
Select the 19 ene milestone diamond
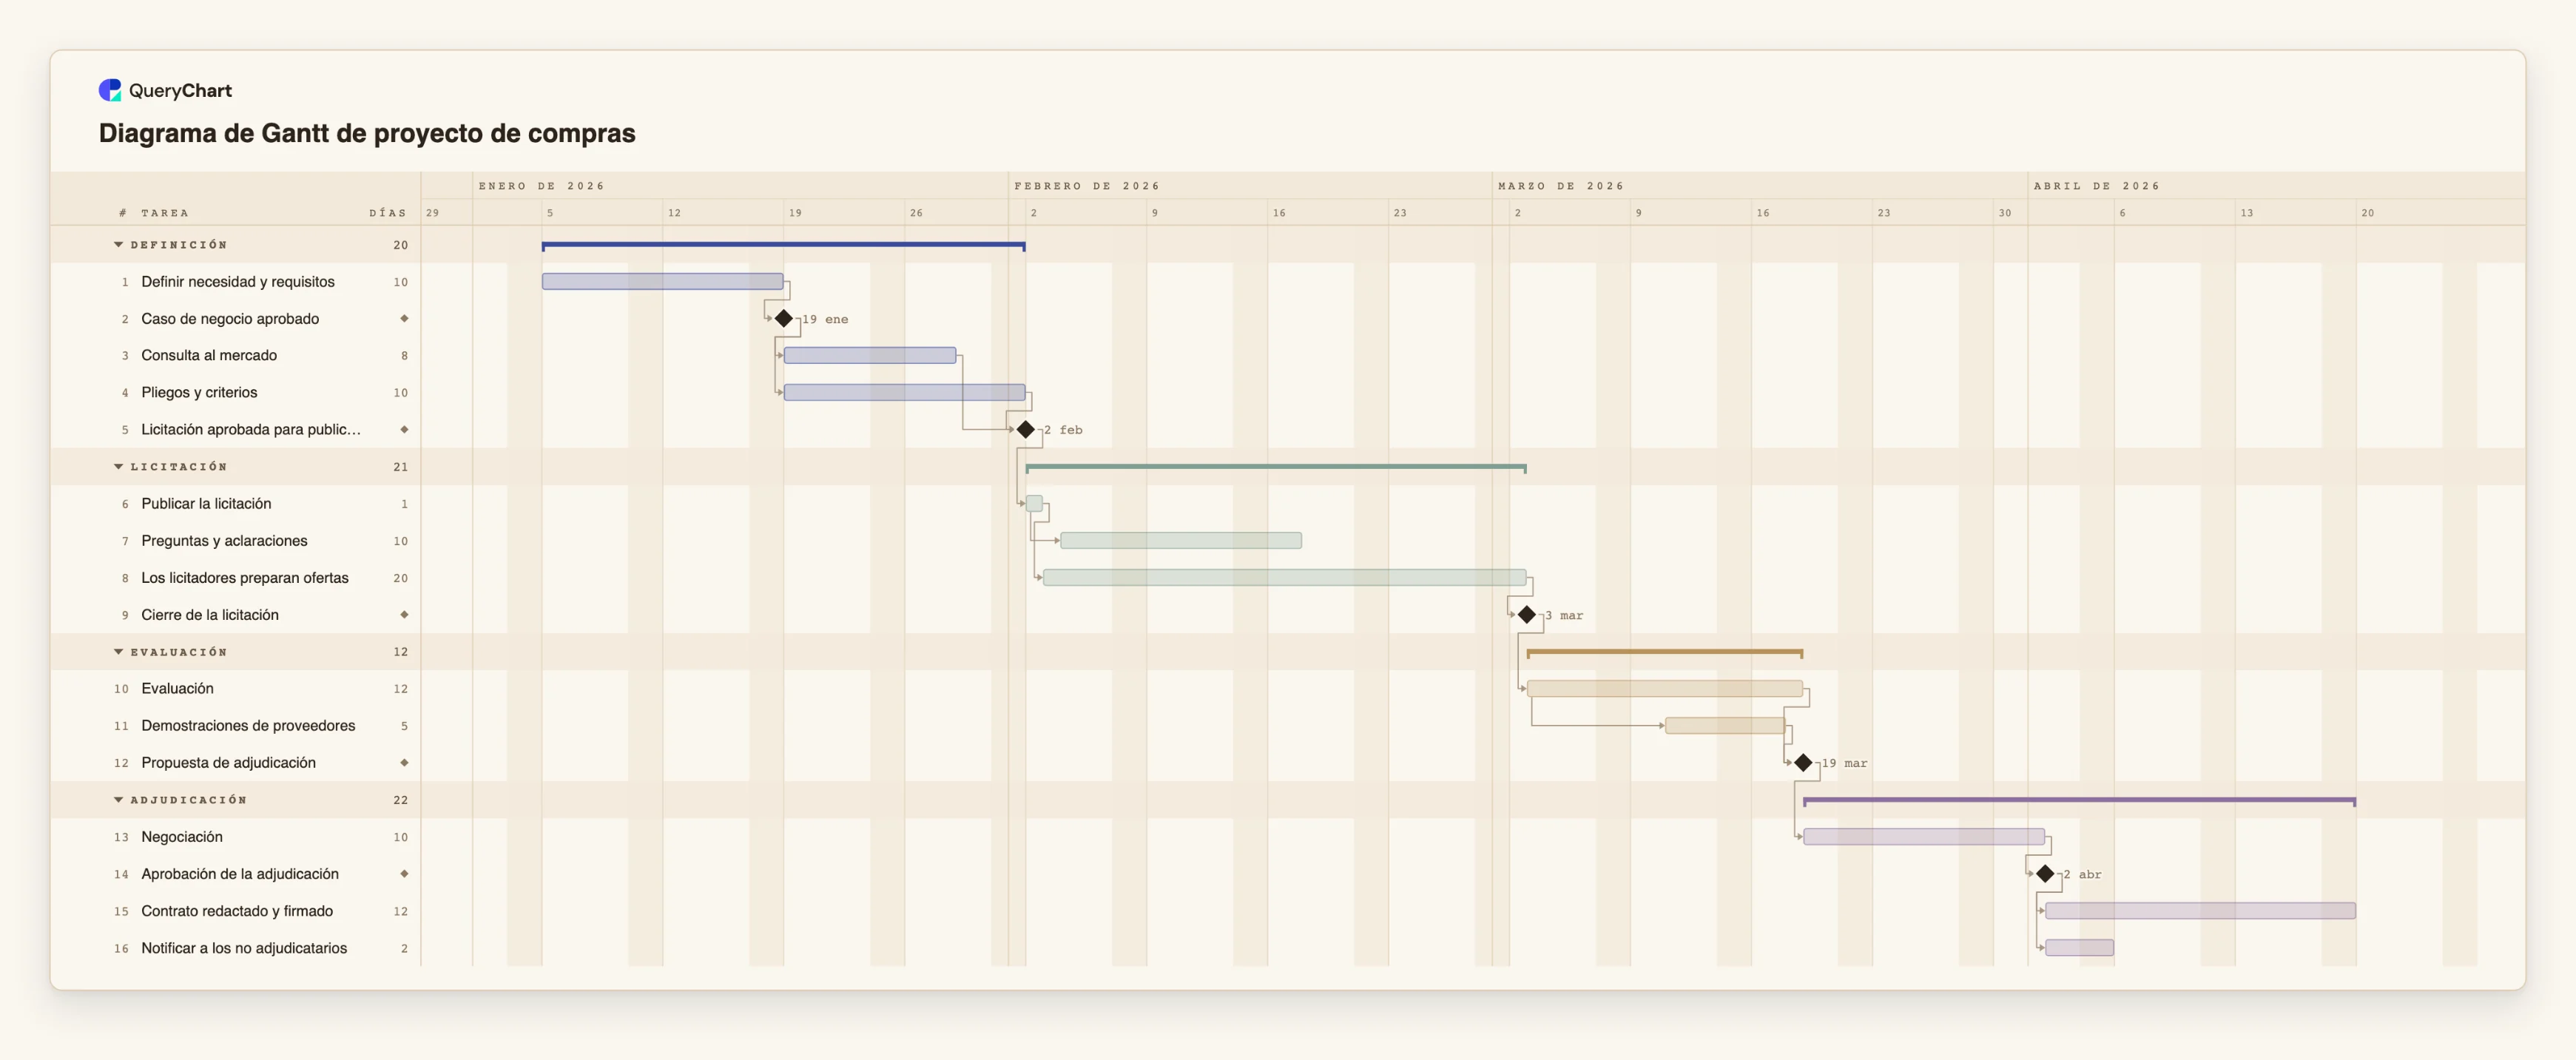pos(784,319)
